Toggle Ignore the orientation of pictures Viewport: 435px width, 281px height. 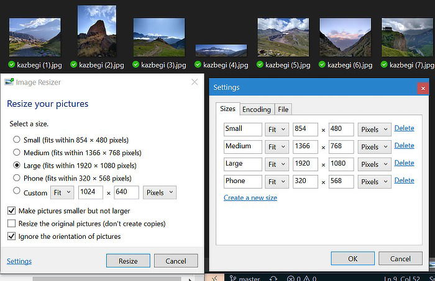pyautogui.click(x=11, y=236)
